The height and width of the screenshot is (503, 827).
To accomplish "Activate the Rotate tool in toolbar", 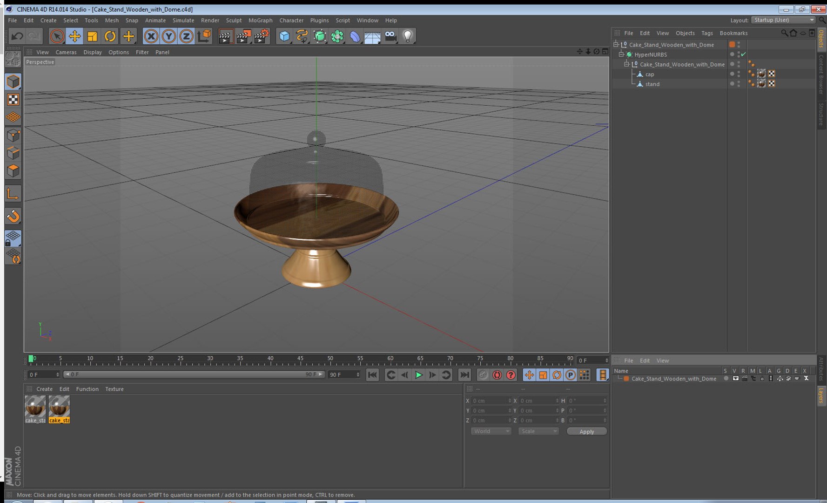I will coord(110,36).
